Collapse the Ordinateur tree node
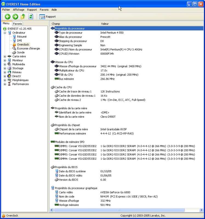205x219 pixels. 5,33
